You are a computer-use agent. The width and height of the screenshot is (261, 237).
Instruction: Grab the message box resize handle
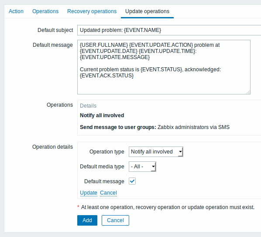(x=248, y=92)
